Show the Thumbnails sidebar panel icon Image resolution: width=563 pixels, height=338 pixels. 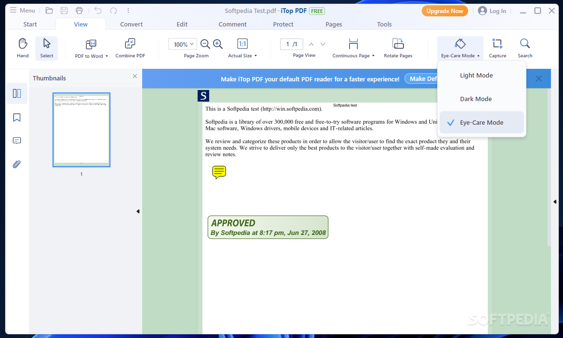(x=17, y=93)
